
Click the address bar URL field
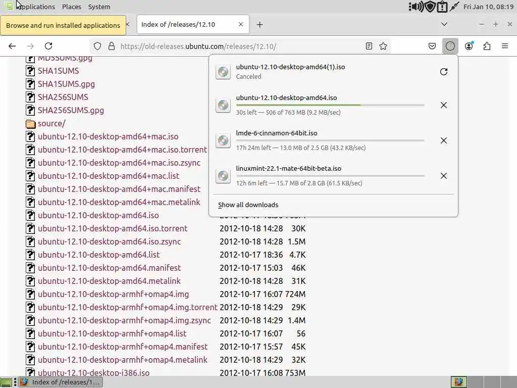(241, 46)
